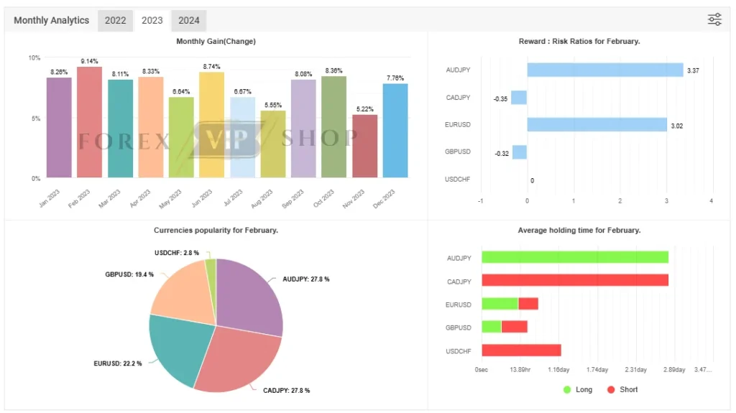Click the CADJPY red pie slice
The image size is (736, 413).
click(x=239, y=359)
